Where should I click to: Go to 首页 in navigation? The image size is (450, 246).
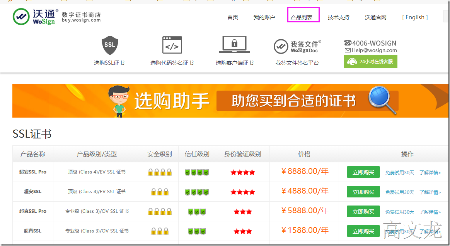[233, 17]
